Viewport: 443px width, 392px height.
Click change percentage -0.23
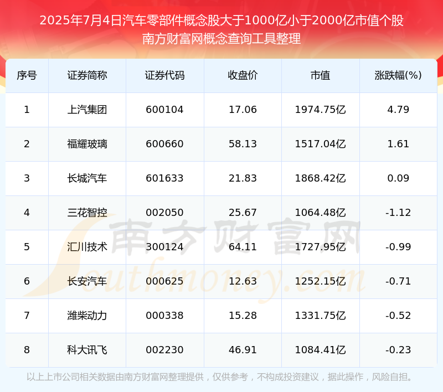(398, 350)
